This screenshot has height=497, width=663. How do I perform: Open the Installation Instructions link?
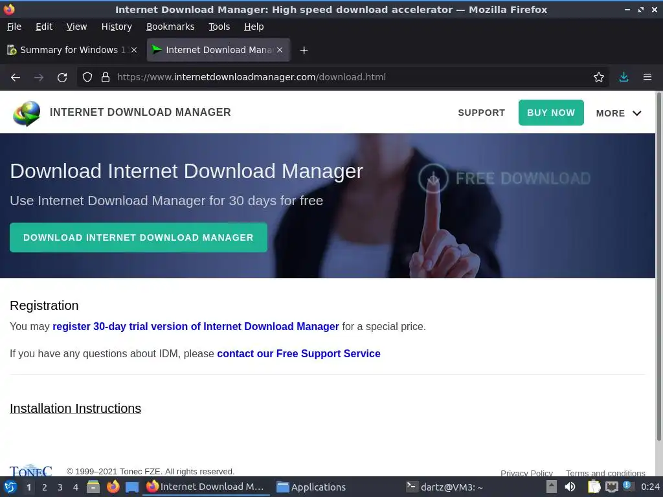[75, 409]
